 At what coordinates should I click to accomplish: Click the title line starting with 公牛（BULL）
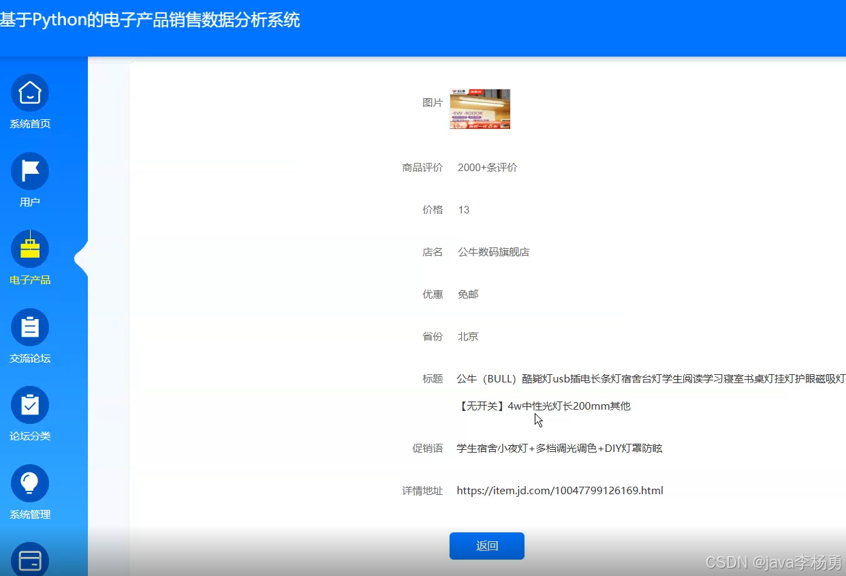(651, 379)
